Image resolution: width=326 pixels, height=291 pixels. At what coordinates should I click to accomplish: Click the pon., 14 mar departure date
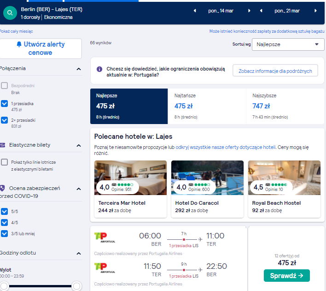tap(221, 11)
